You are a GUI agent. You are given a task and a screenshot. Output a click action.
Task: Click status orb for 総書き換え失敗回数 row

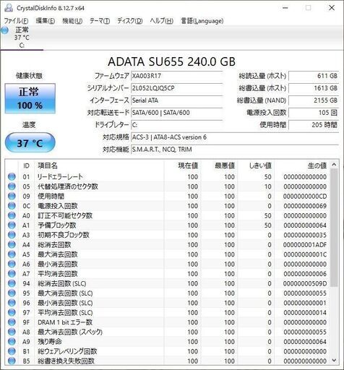(x=12, y=361)
